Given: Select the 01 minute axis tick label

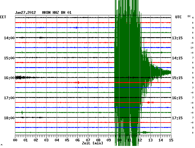Looking at the screenshot, I should pyautogui.click(x=25, y=140).
